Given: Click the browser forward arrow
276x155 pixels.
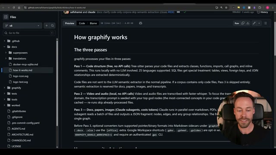Looking at the screenshot, I should (x=9, y=8).
